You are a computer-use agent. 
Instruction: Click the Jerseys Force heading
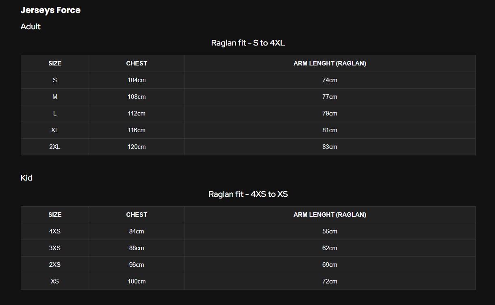50,10
